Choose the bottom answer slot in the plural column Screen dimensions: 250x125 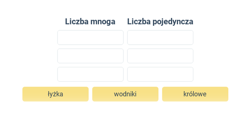pyautogui.click(x=90, y=74)
